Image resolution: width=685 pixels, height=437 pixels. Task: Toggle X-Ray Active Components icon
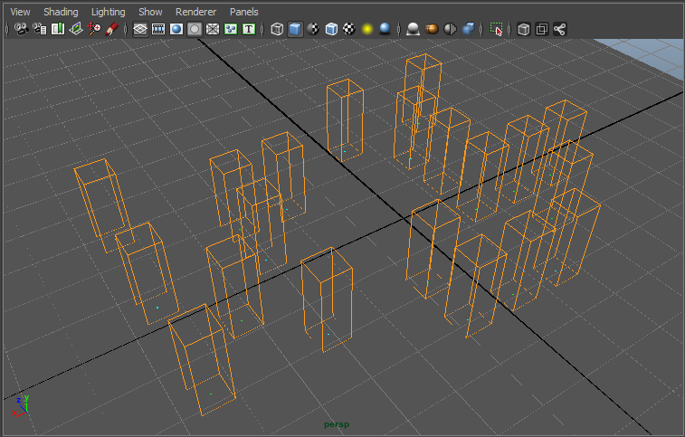tap(542, 29)
